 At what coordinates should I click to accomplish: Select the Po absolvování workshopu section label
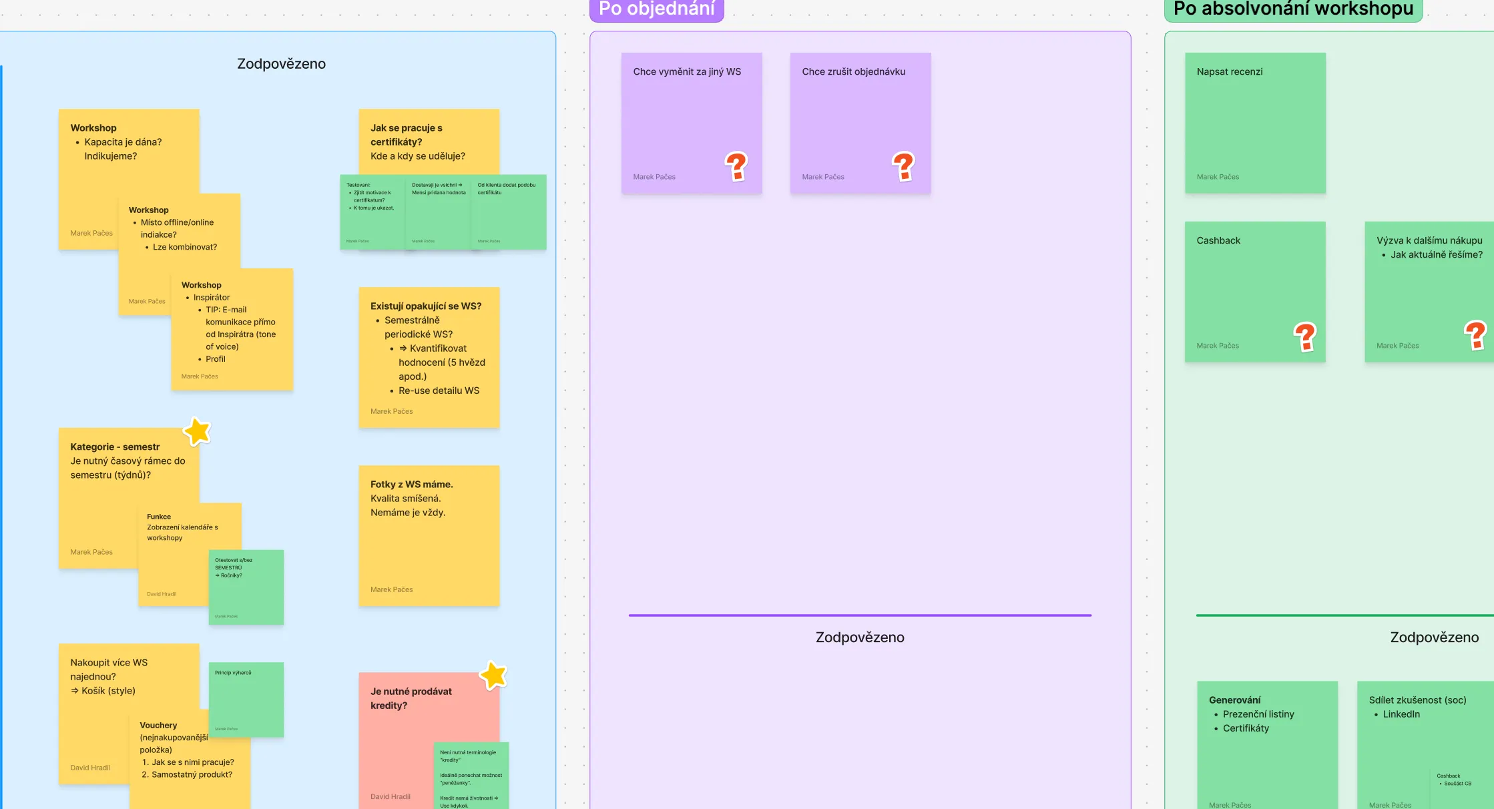[x=1294, y=9]
